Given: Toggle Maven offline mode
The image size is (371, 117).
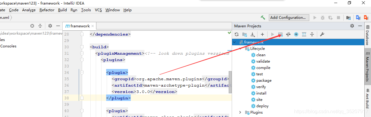Looking at the screenshot, I should tap(288, 34).
